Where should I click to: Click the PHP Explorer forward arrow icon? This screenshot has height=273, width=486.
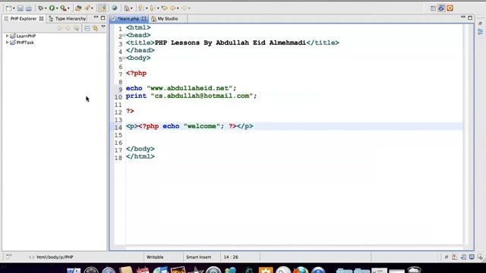point(68,29)
